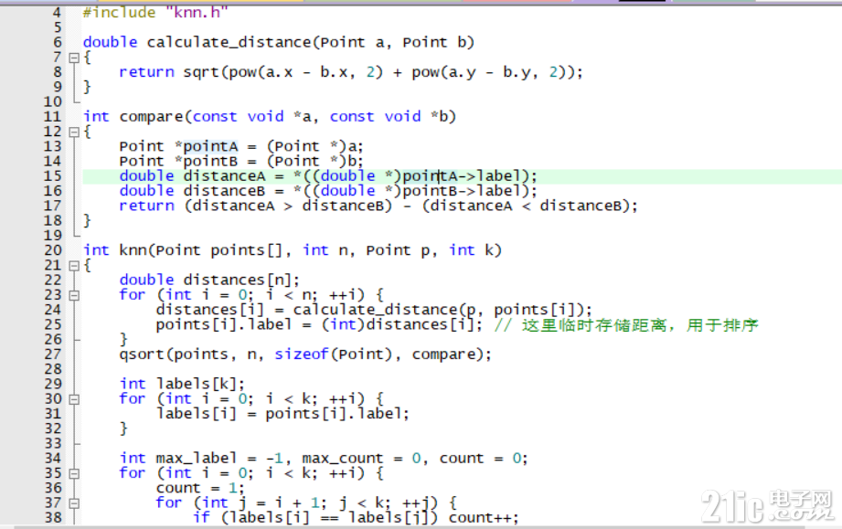Click the compare function name on line 11
Viewport: 842px width, 529px height.
click(151, 116)
